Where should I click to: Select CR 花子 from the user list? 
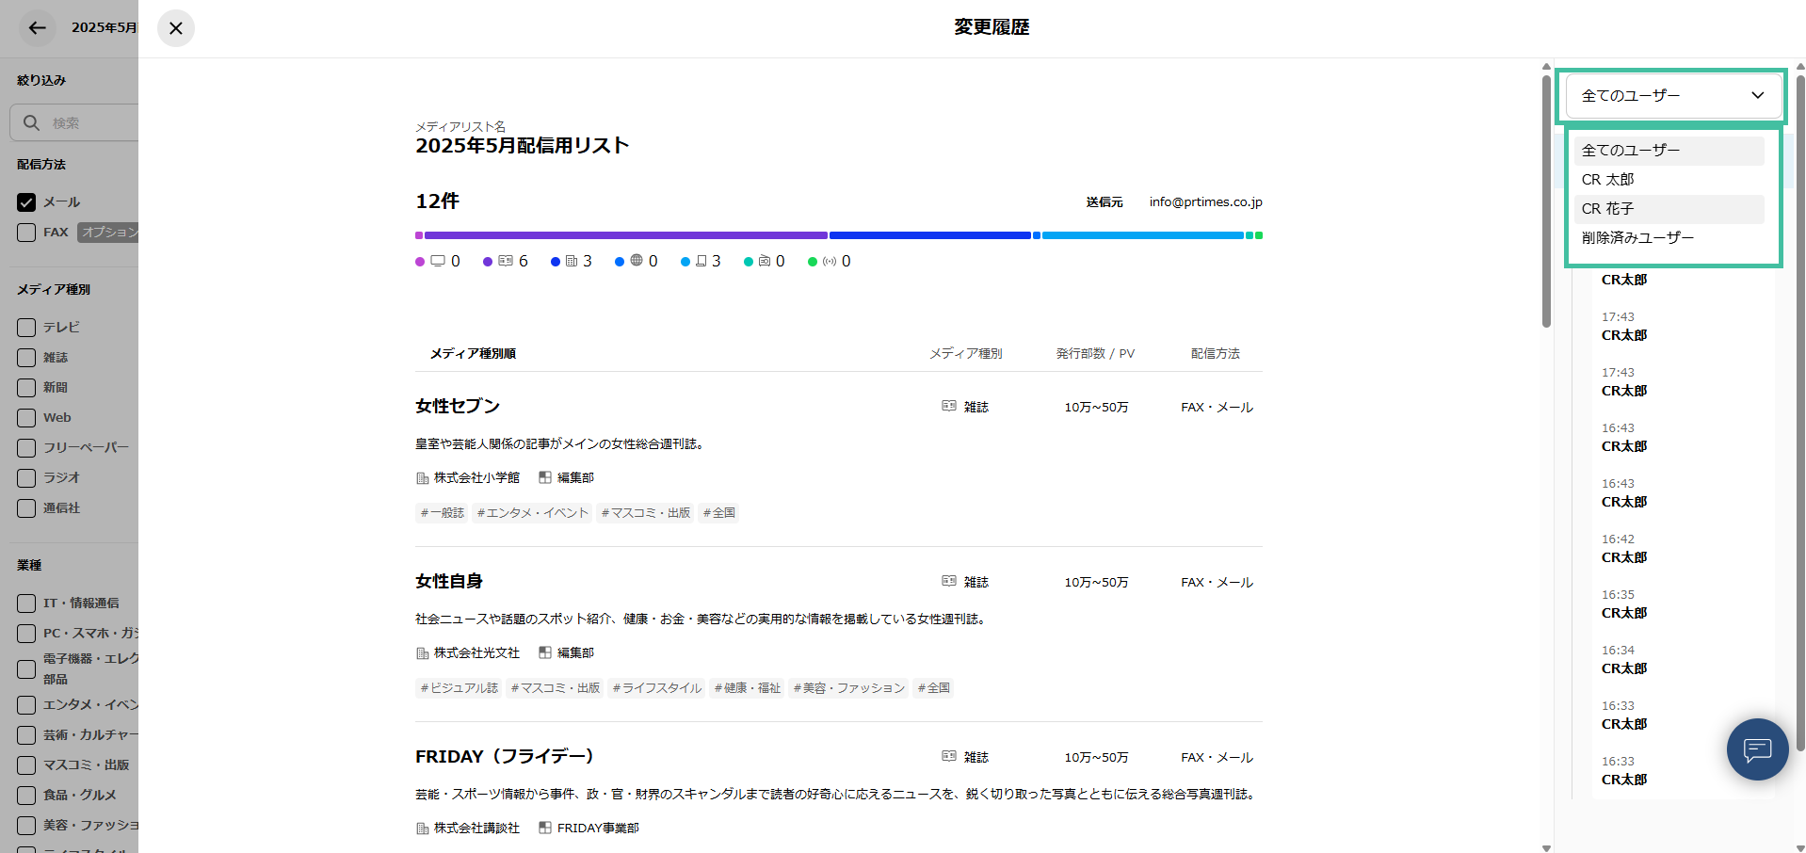pos(1608,209)
